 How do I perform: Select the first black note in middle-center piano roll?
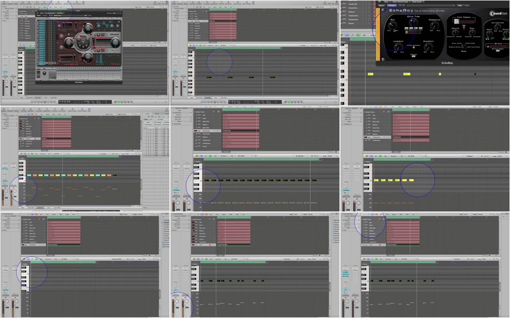click(x=206, y=180)
